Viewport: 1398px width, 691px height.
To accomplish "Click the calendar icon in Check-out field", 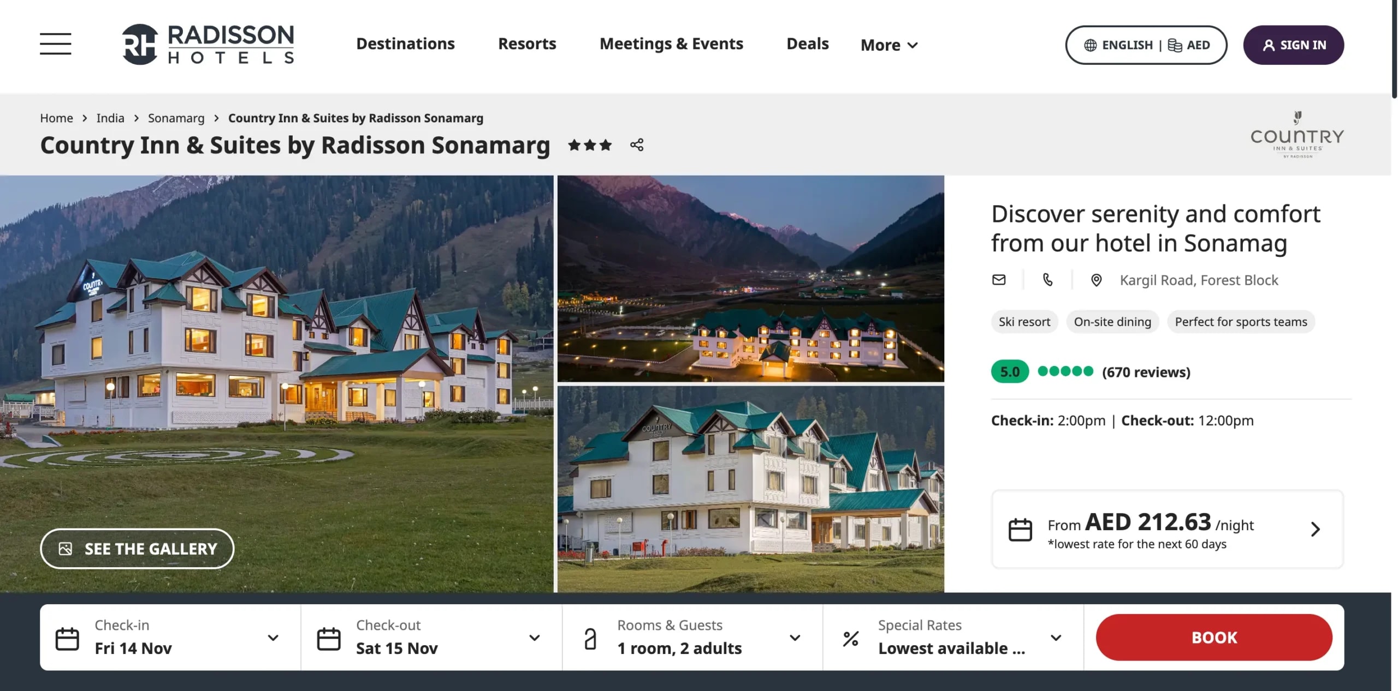I will (329, 639).
